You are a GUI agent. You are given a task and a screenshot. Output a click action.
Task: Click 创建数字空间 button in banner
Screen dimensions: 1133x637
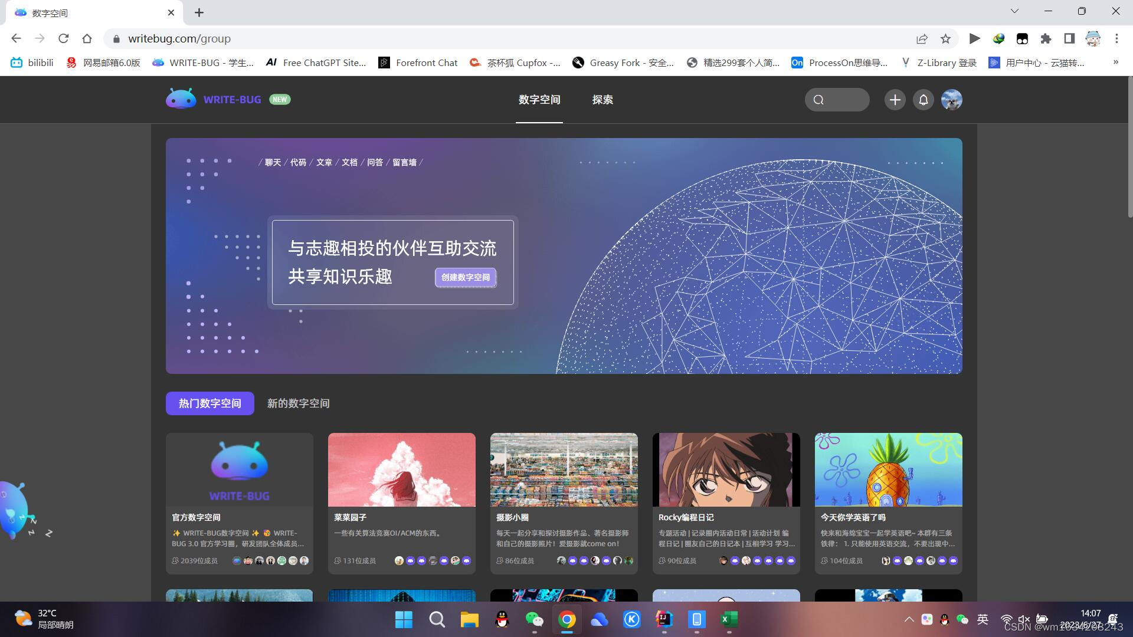[x=464, y=277]
